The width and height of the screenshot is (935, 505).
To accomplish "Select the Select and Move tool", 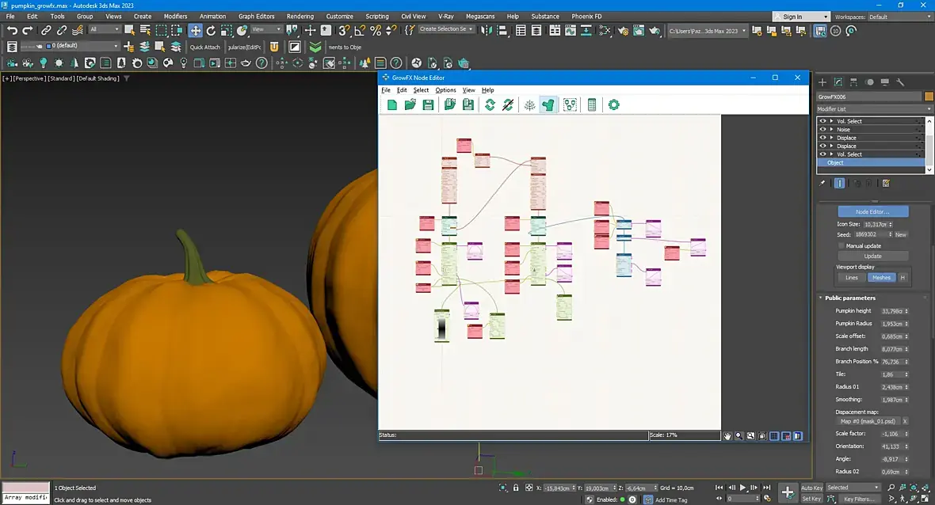I will [195, 30].
